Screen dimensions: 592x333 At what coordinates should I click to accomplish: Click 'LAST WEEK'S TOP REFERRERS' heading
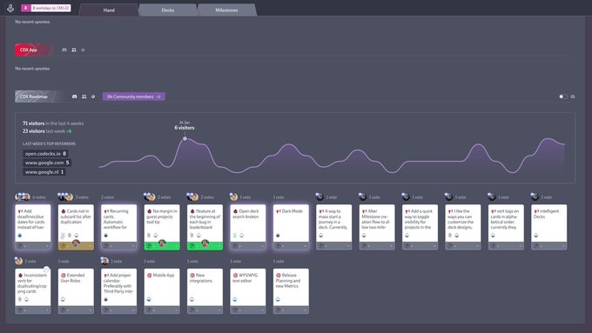point(49,143)
